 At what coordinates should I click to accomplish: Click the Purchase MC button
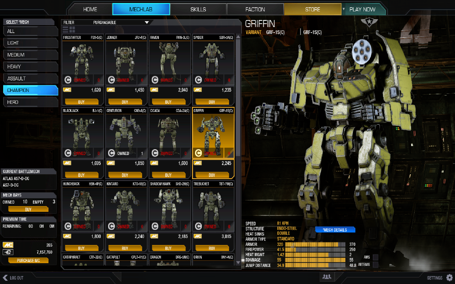[x=28, y=260]
